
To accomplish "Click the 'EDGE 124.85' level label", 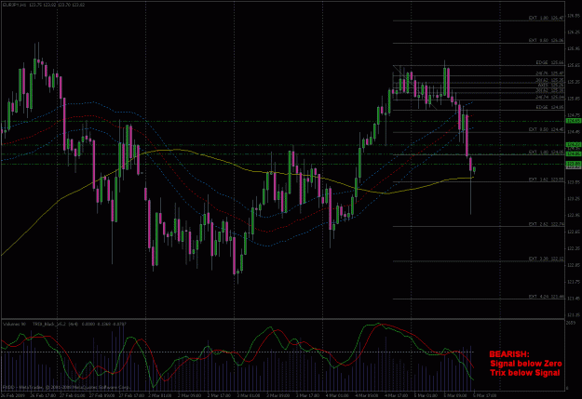I will click(x=549, y=107).
